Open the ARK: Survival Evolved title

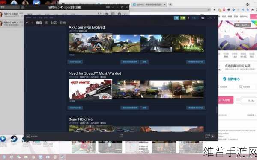(87, 27)
